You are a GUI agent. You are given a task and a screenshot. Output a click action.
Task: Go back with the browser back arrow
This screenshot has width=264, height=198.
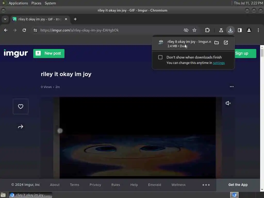tap(6, 30)
